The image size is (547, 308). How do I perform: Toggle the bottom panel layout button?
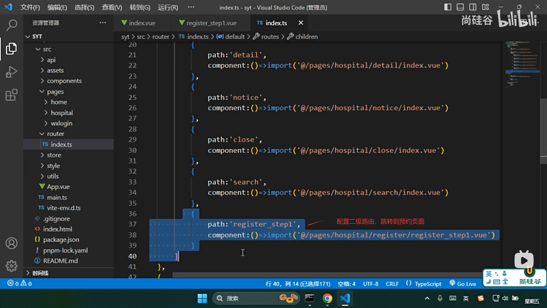click(460, 7)
